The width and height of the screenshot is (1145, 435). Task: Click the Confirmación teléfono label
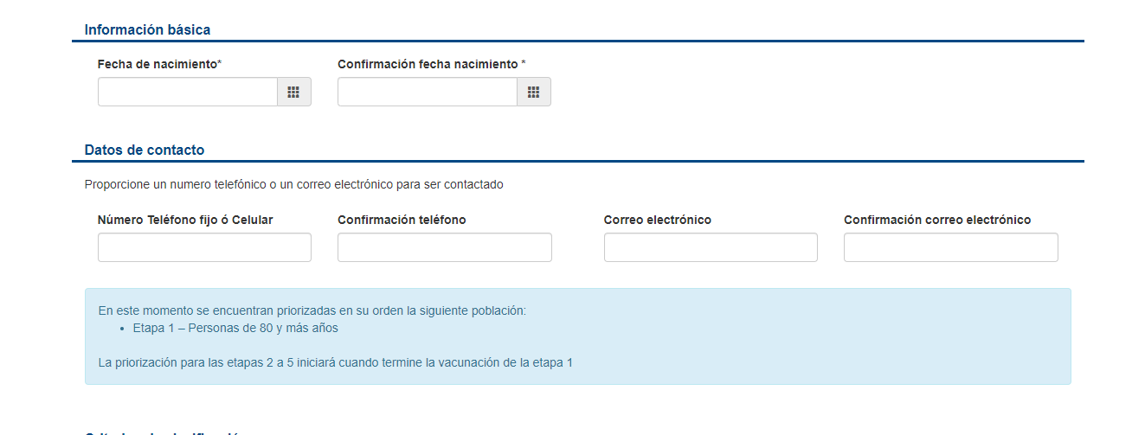point(402,220)
